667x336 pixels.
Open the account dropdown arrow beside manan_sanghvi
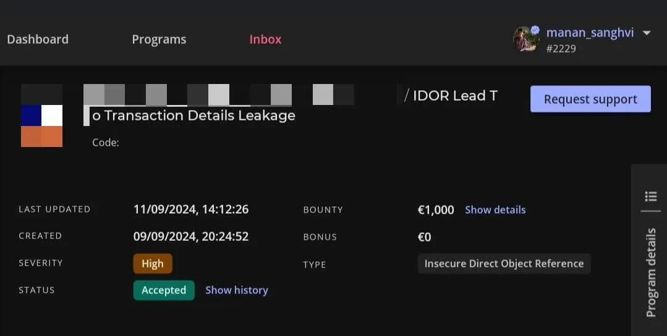pyautogui.click(x=647, y=33)
